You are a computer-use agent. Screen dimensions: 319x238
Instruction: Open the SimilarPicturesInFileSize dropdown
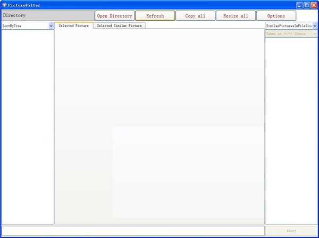point(315,26)
